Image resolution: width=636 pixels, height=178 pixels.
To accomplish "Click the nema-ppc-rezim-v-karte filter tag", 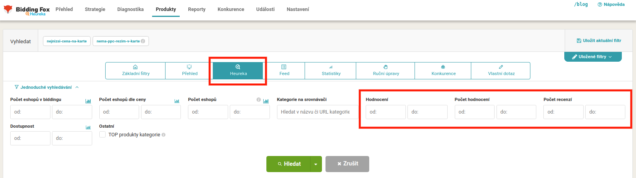I will click(121, 41).
